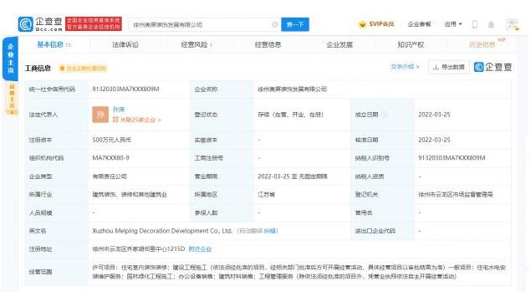Click the company name value in 企业名称 row
The image size is (531, 307).
click(x=292, y=90)
